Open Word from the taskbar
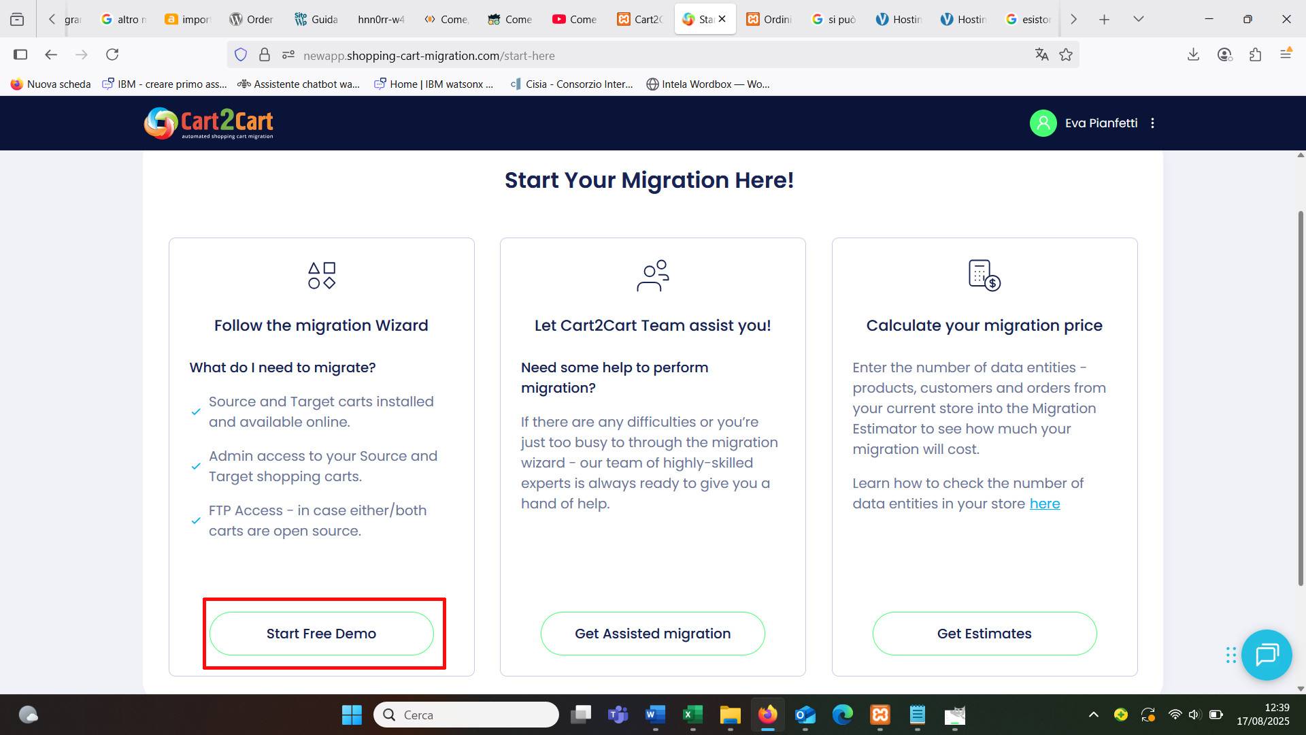 655,715
